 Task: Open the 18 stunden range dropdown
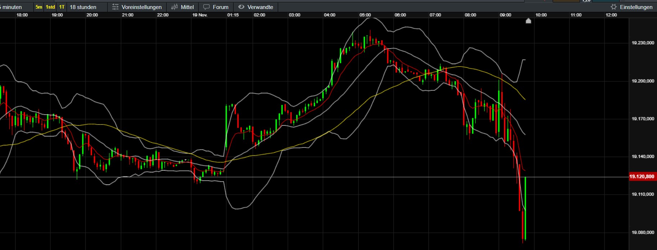tap(86, 7)
